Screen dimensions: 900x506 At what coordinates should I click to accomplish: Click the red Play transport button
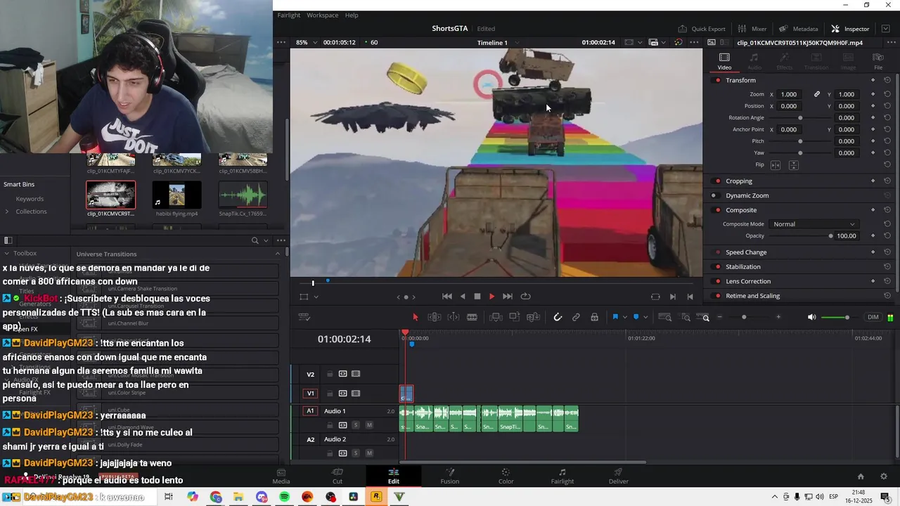(x=491, y=297)
